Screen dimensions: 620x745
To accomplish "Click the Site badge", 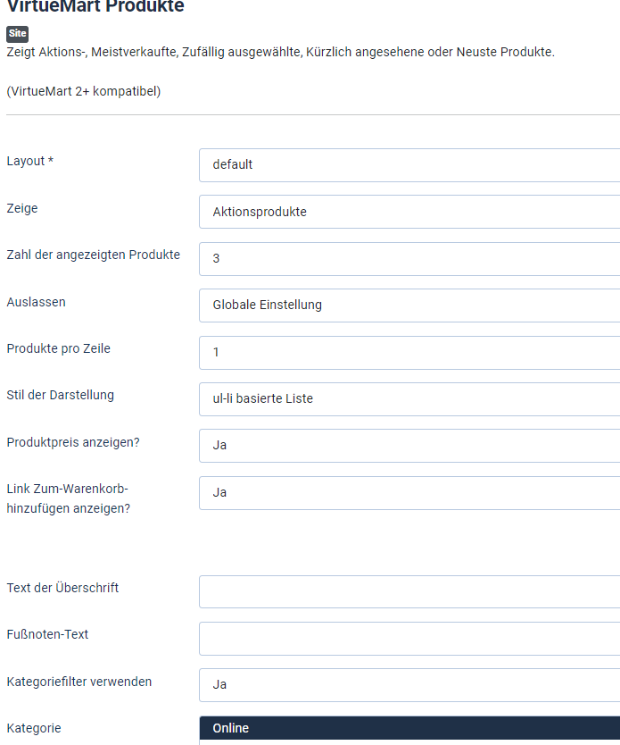I will [x=17, y=34].
